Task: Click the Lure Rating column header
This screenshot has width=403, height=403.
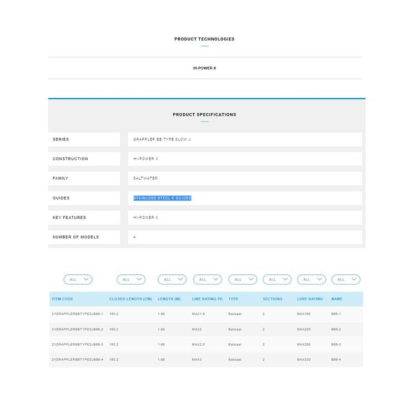Action: (310, 299)
